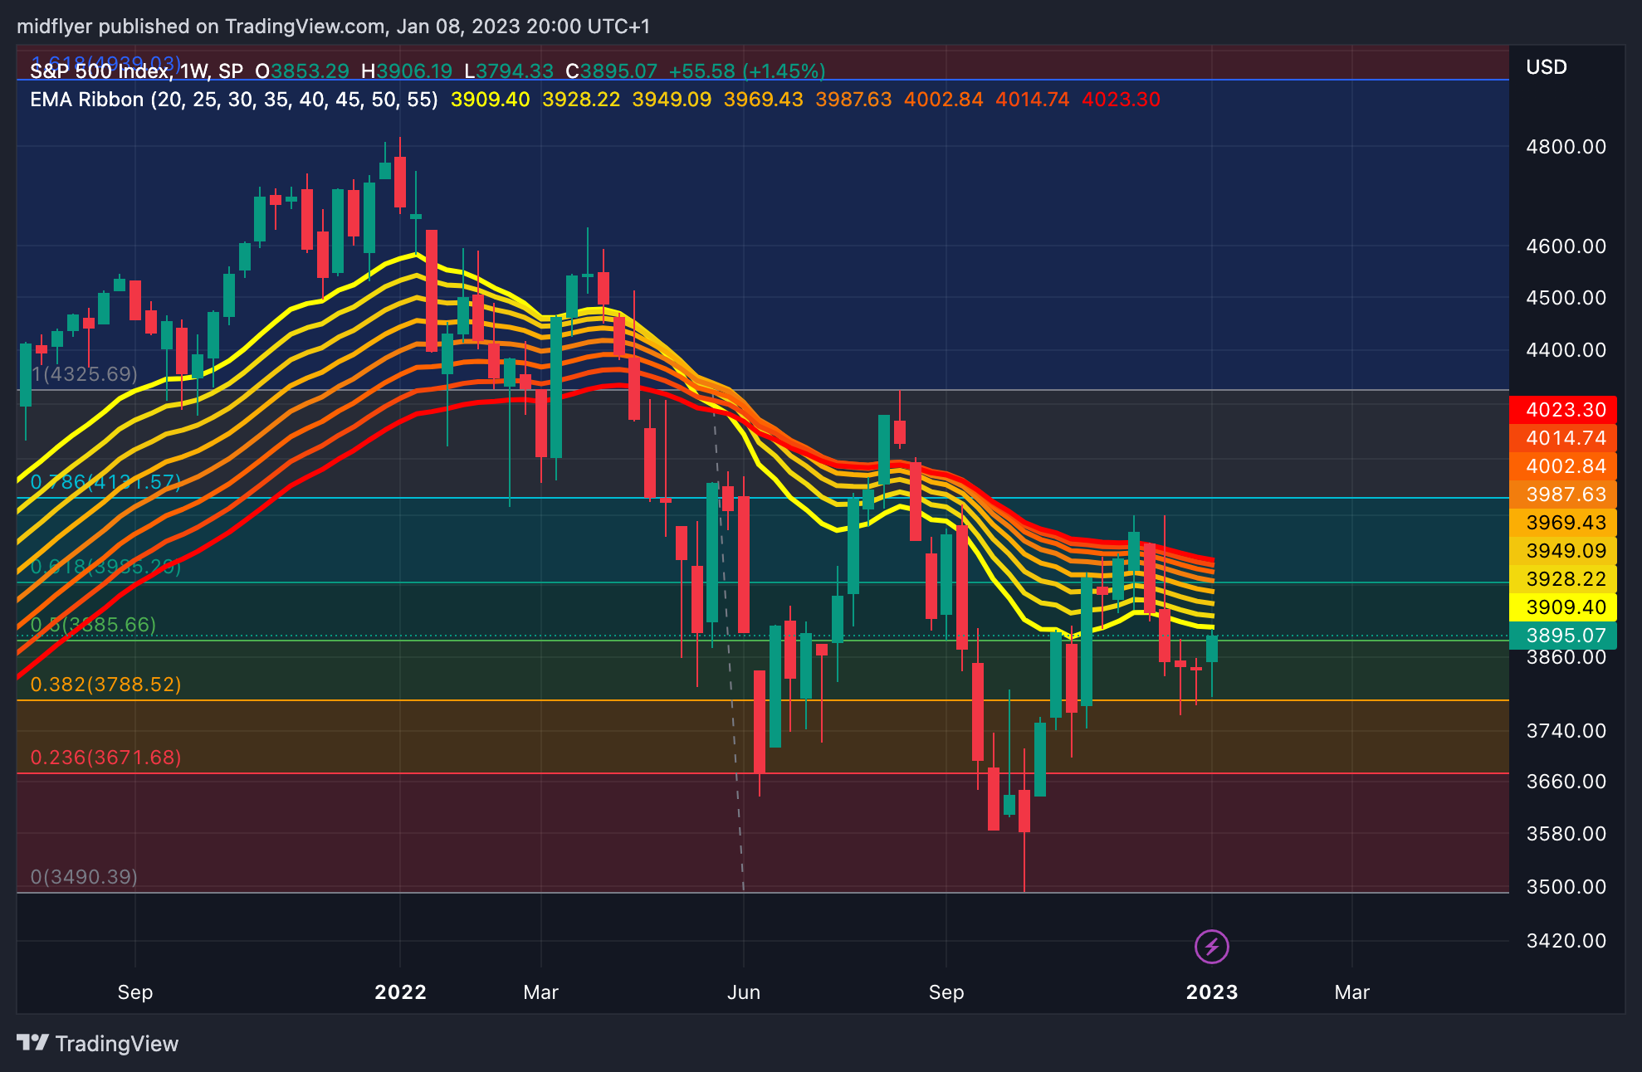
Task: Click the 0.5(3885.66) Fibonacci level label
Action: tap(93, 625)
